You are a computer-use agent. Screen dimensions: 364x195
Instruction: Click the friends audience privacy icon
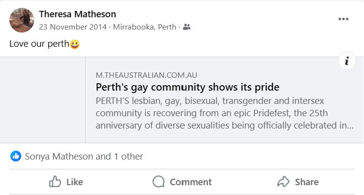click(186, 27)
